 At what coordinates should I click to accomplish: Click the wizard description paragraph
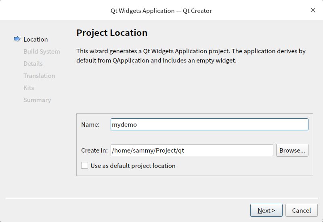tap(191, 56)
